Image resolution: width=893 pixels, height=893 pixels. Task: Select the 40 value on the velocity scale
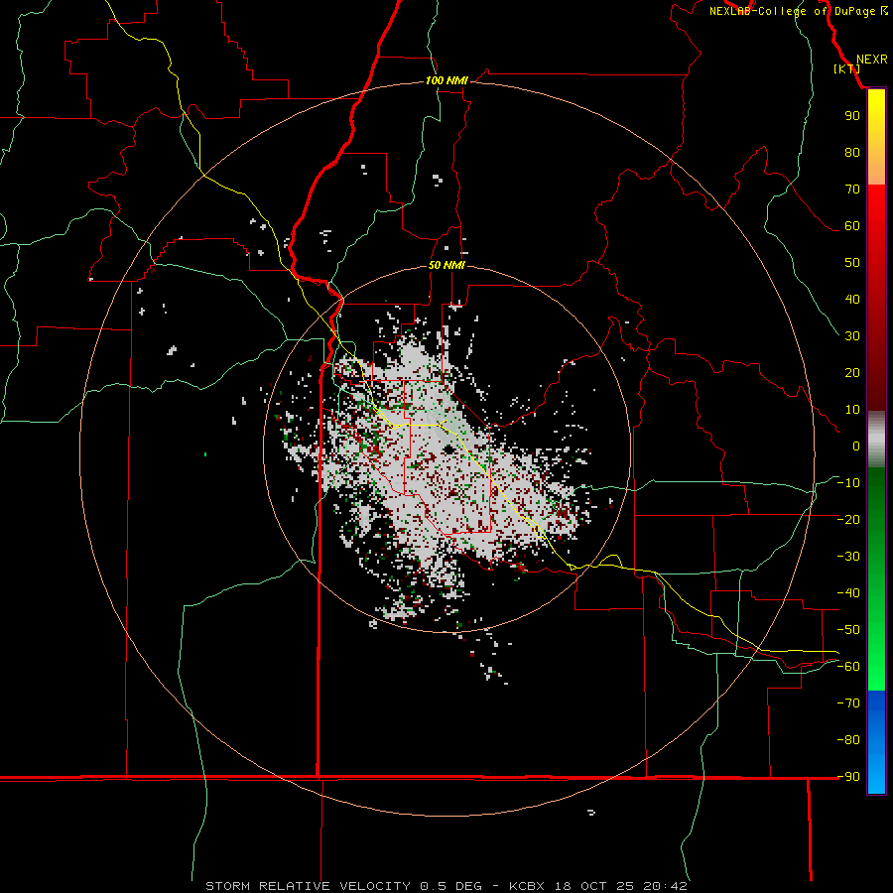click(x=852, y=300)
